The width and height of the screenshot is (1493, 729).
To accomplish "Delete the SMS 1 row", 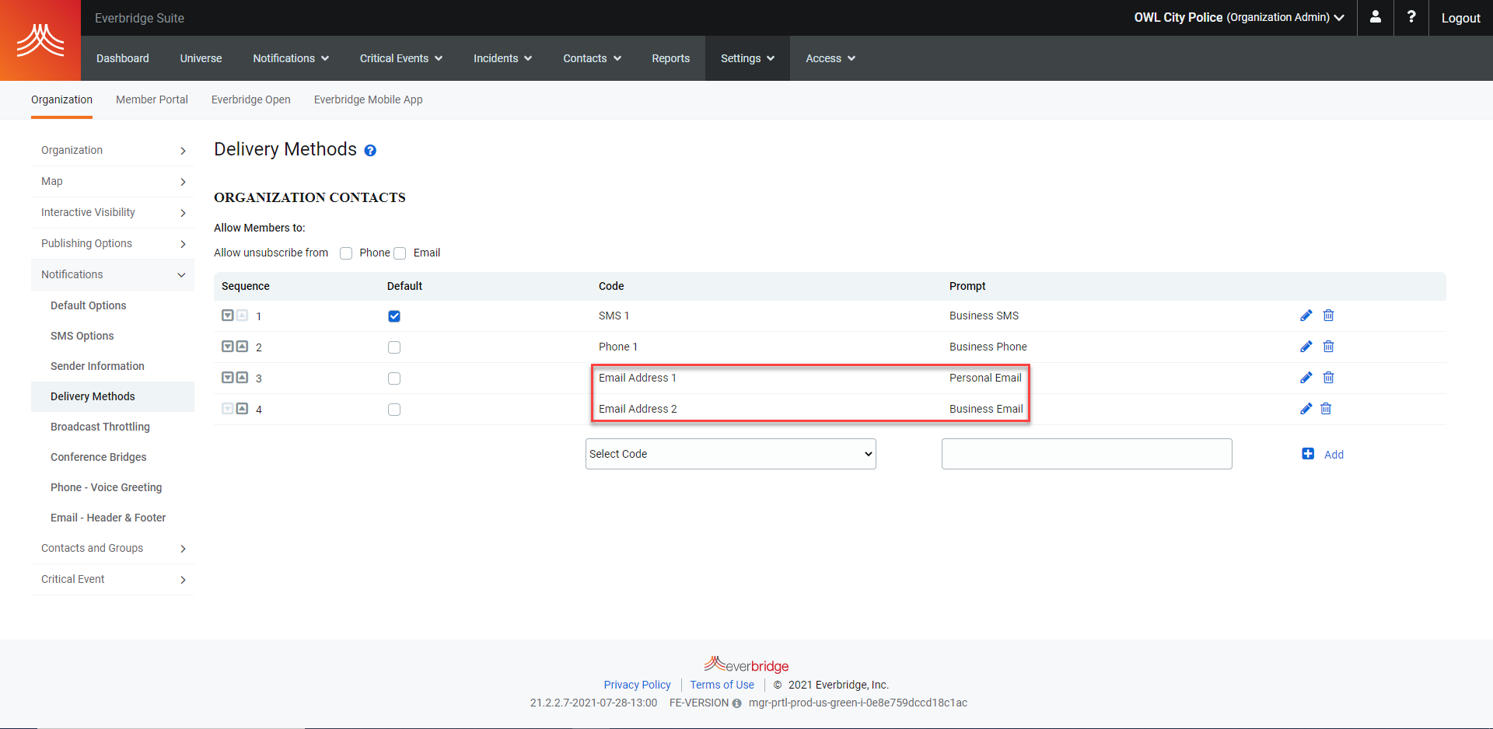I will pyautogui.click(x=1328, y=316).
